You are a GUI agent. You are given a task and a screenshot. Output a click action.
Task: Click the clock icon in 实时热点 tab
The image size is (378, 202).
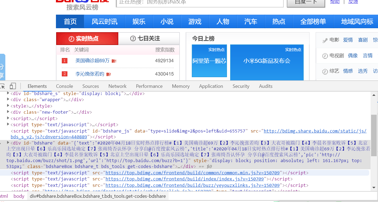[x=71, y=39]
